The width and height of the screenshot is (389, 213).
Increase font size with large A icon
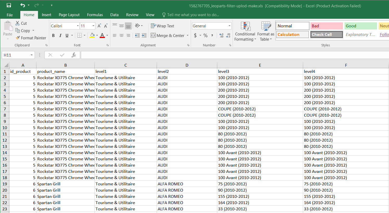tap(99, 26)
